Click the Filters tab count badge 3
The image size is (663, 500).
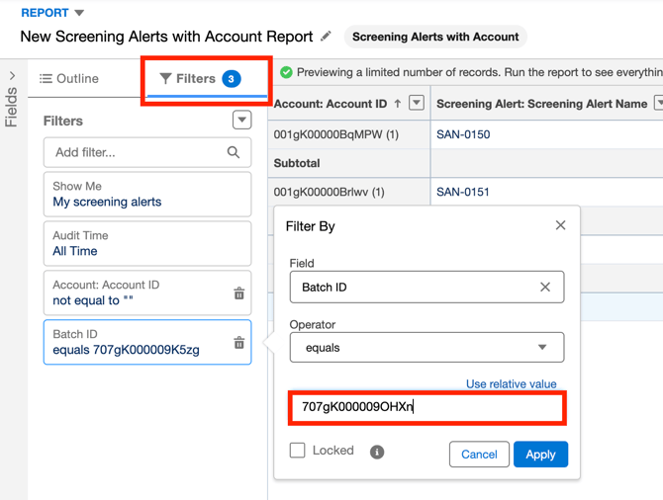pyautogui.click(x=232, y=79)
